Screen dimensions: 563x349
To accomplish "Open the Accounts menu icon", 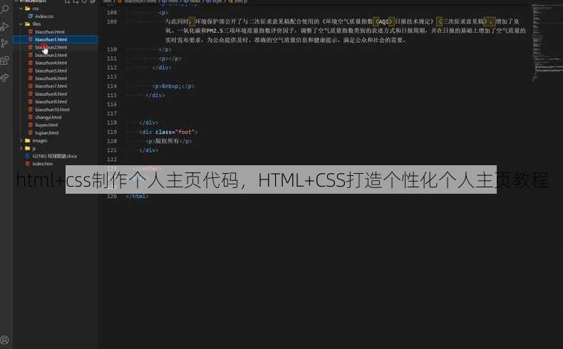I will tap(5, 340).
